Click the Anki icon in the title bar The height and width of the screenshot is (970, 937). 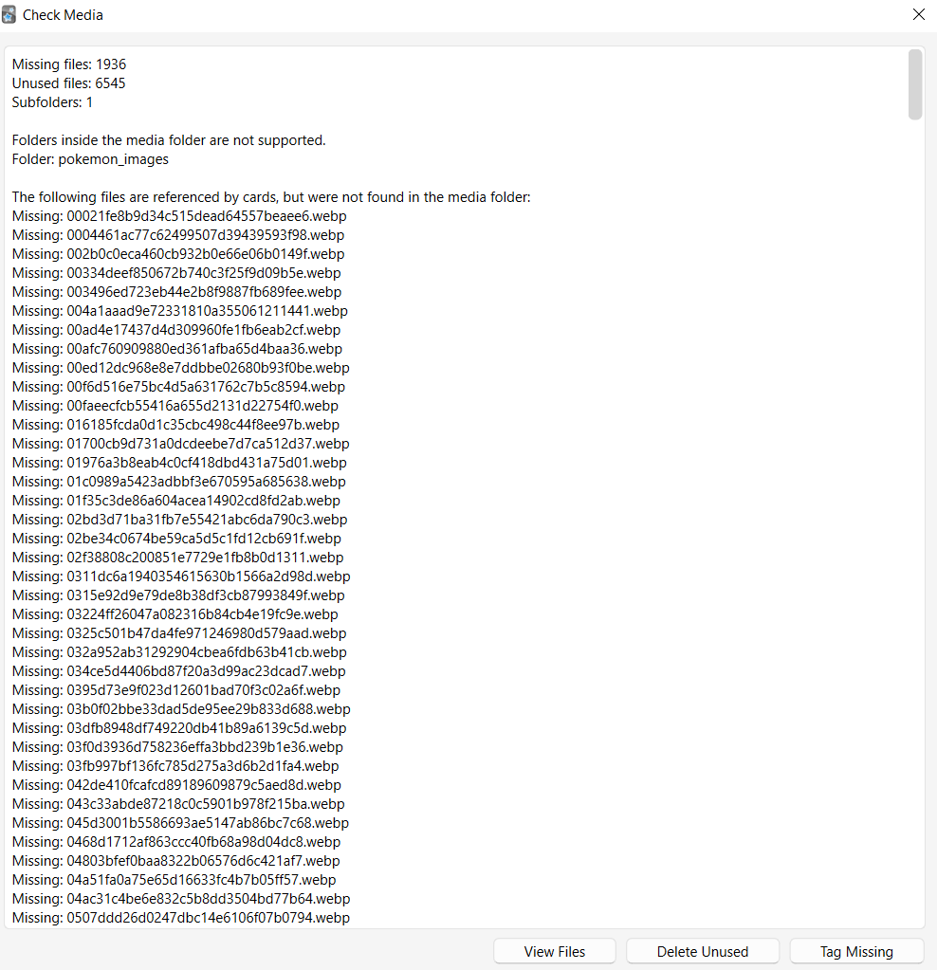(x=9, y=15)
